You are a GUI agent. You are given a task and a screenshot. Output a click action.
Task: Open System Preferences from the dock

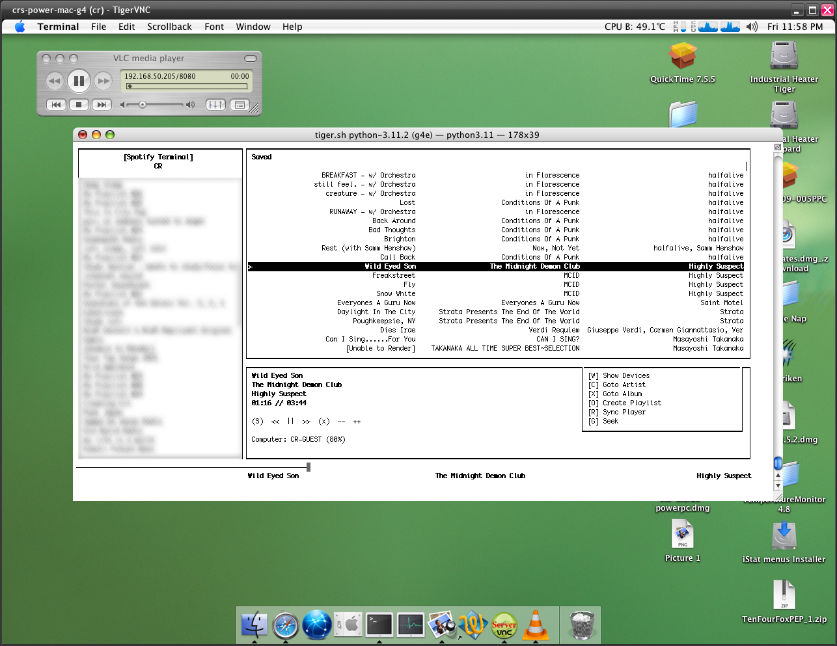[348, 625]
